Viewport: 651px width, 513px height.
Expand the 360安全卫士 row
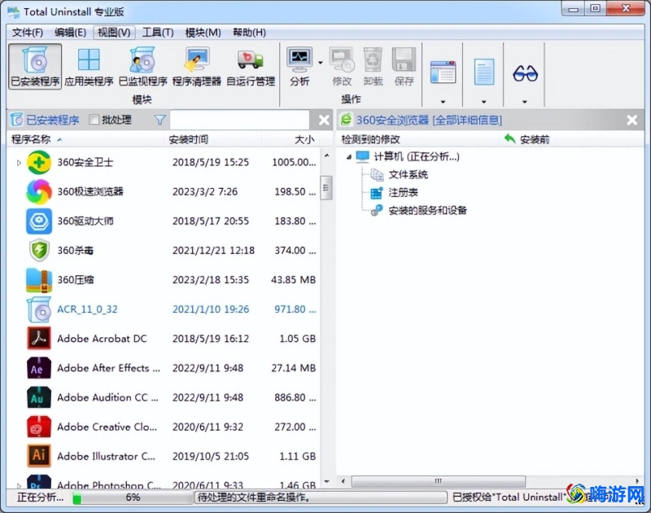(19, 163)
